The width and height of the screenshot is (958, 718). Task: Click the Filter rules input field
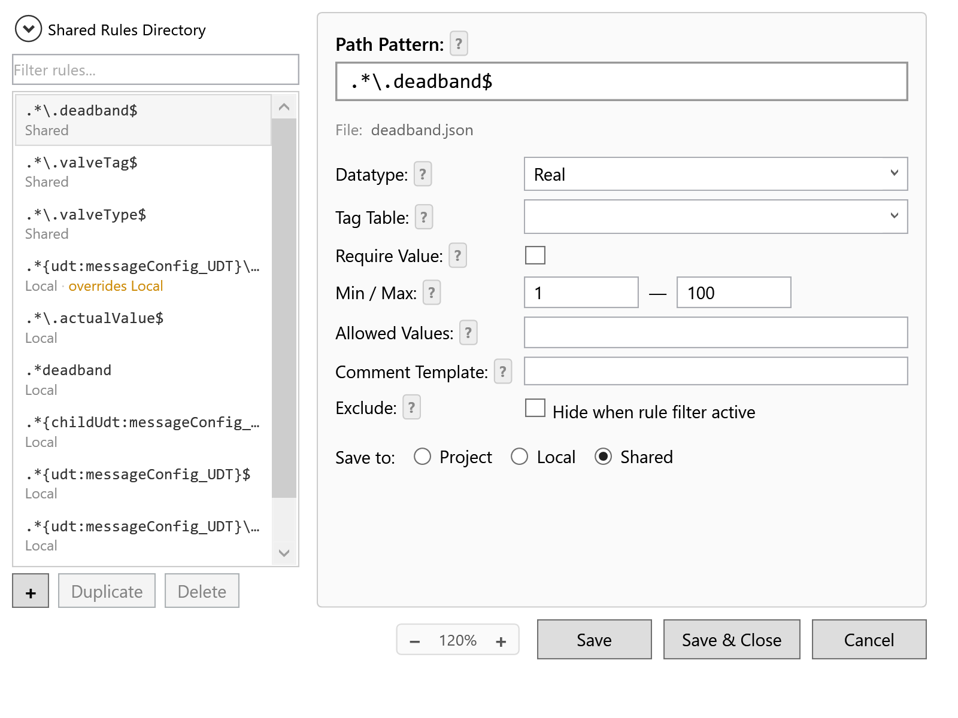coord(156,69)
